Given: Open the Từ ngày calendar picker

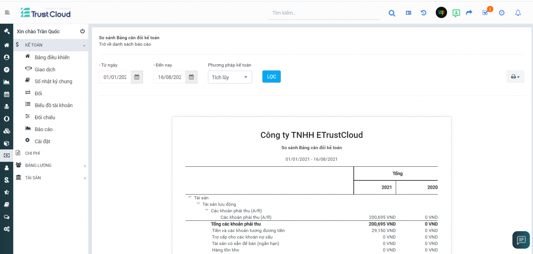Looking at the screenshot, I should [137, 77].
